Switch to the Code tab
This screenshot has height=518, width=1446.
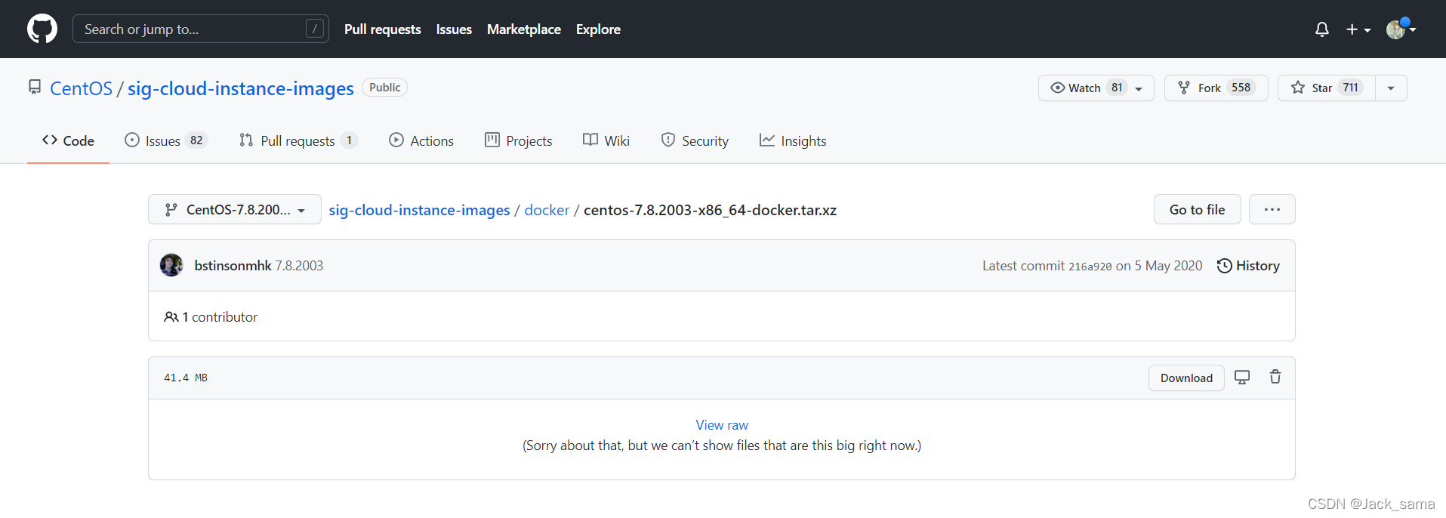[x=68, y=140]
